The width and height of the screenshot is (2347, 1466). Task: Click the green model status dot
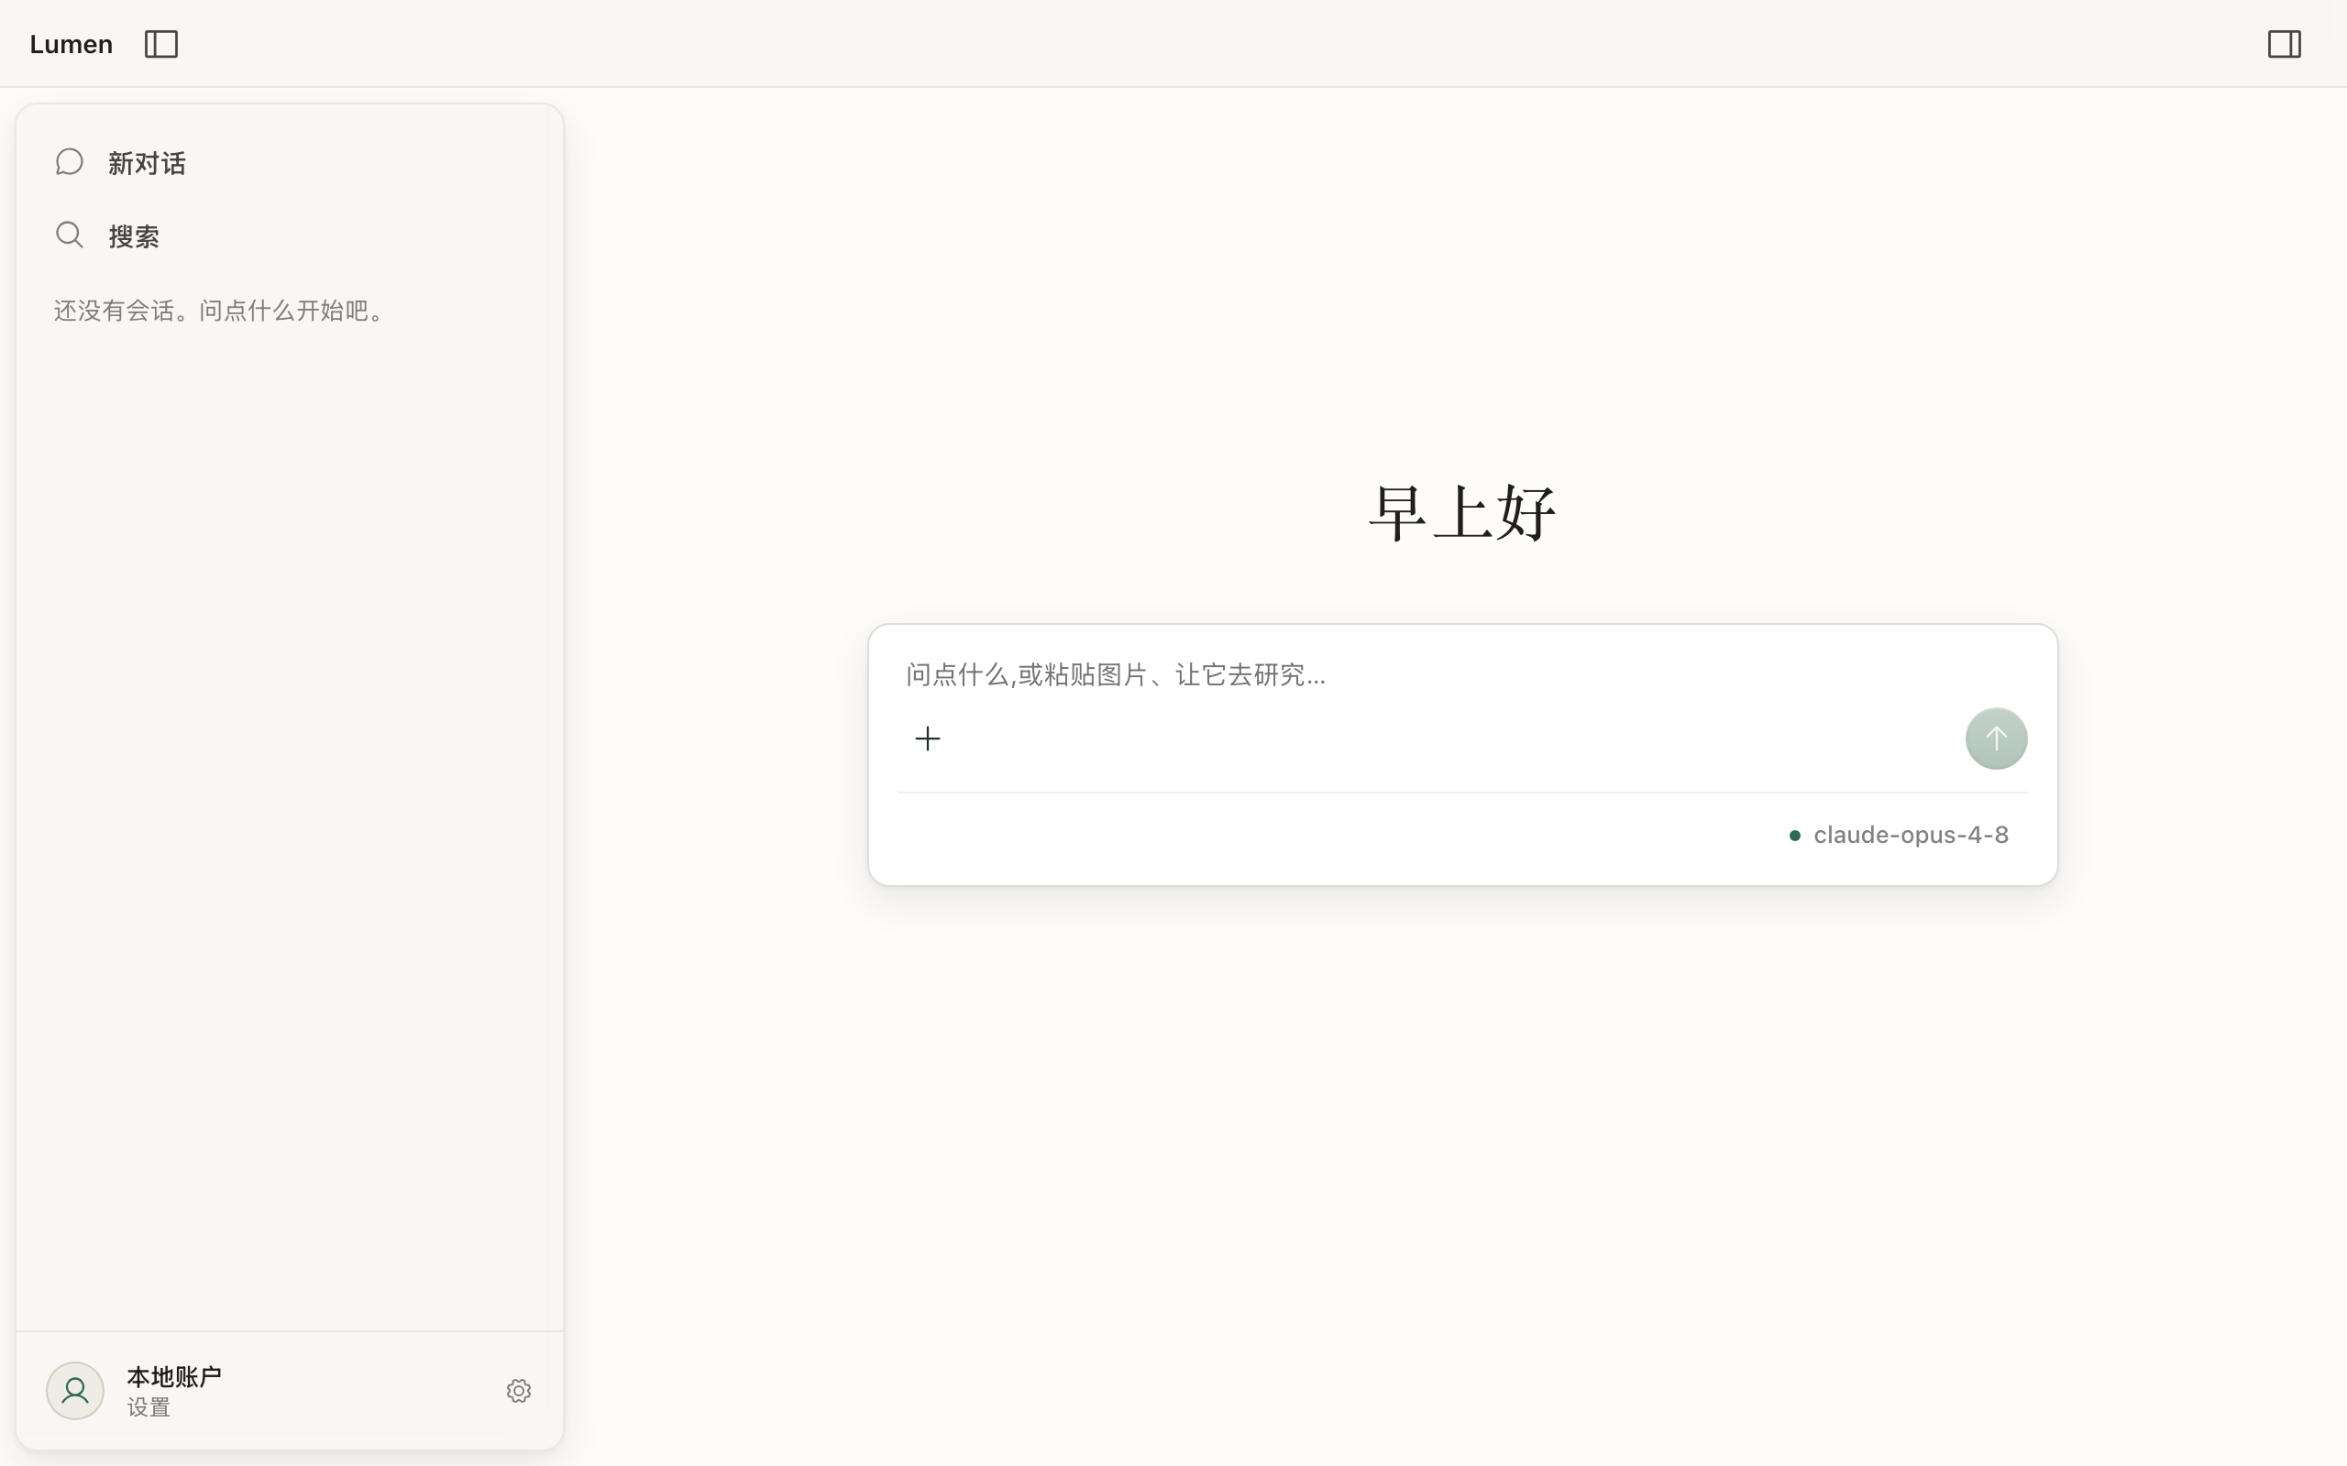tap(1794, 836)
